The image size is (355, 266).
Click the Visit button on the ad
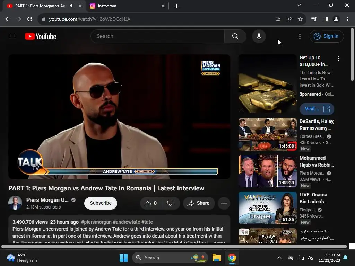click(317, 109)
